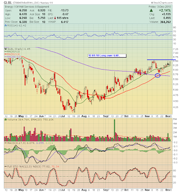The image size is (182, 192).
Task: Click May on the price chart date axis
Action: pos(21,116)
